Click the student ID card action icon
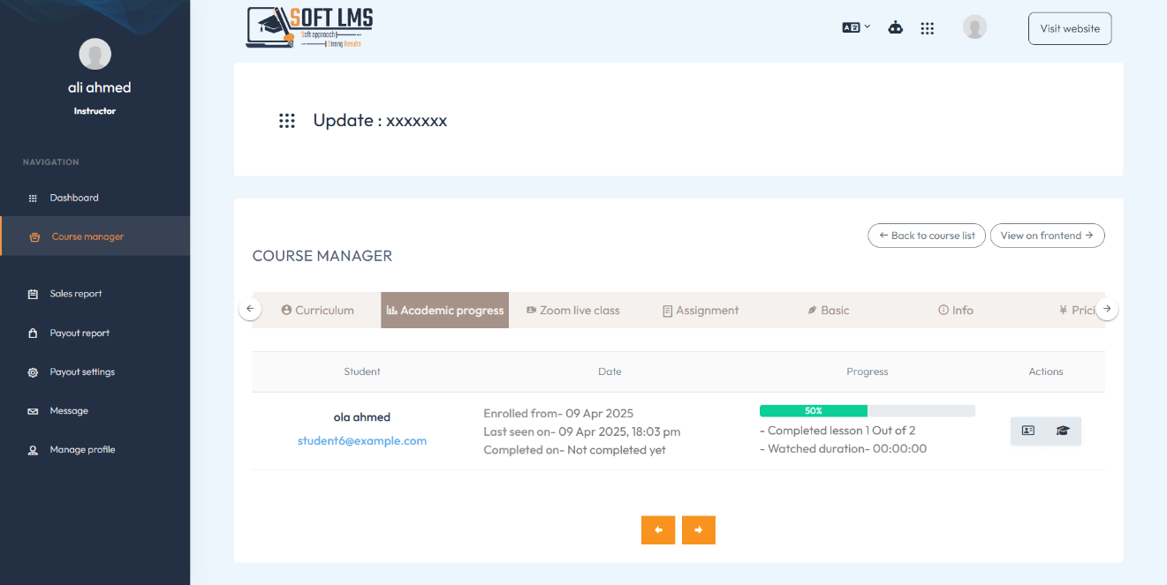 click(1028, 431)
